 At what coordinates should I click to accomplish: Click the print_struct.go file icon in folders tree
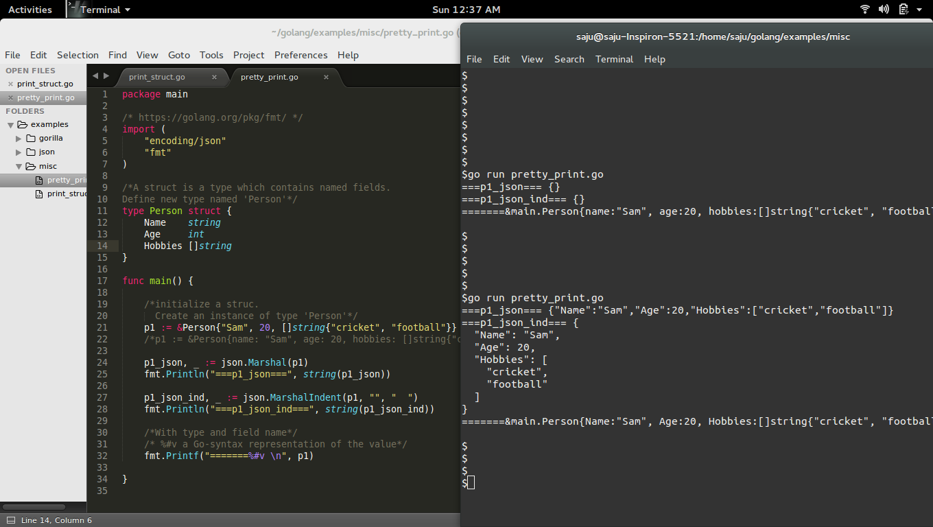[x=40, y=194]
